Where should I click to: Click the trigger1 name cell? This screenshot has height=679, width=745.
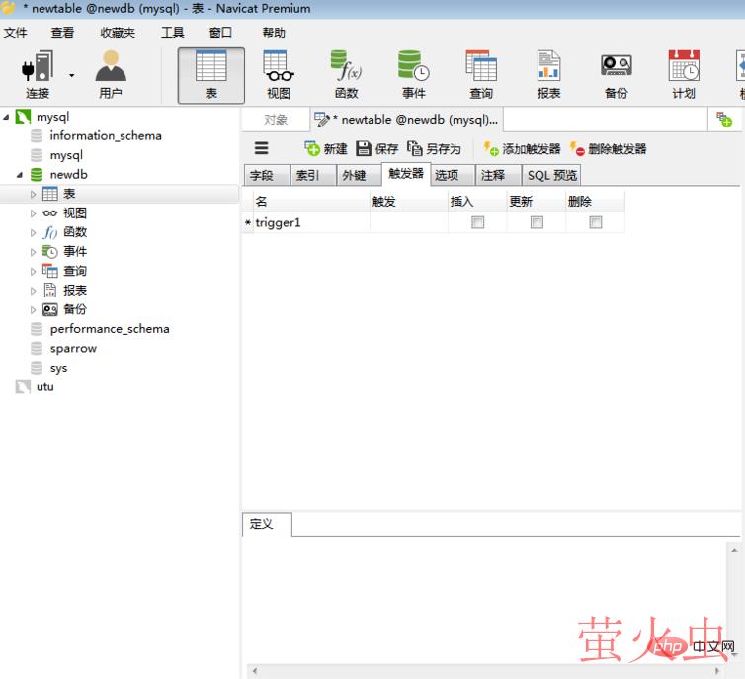click(311, 222)
